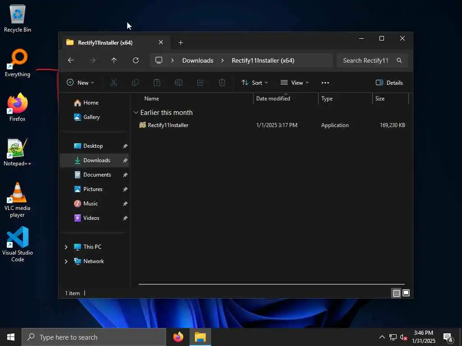Click the Rename icon in toolbar
Image resolution: width=462 pixels, height=346 pixels.
(x=179, y=83)
